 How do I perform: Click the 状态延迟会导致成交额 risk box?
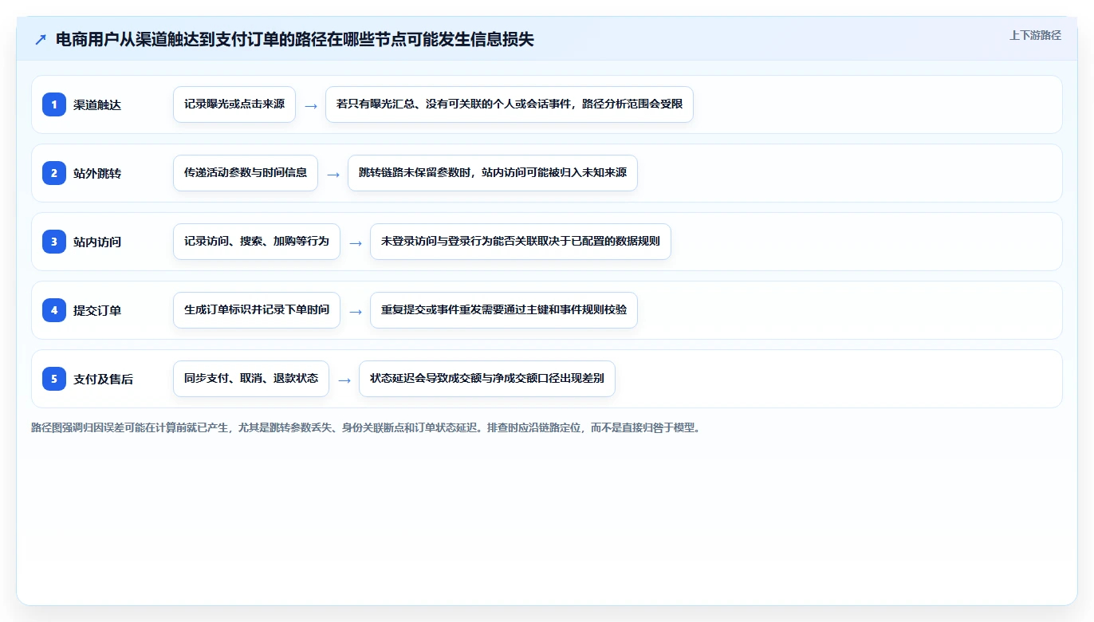[487, 379]
